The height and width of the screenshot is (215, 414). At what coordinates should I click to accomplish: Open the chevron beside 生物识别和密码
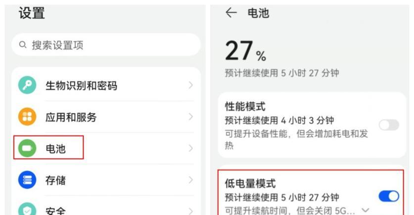(190, 85)
